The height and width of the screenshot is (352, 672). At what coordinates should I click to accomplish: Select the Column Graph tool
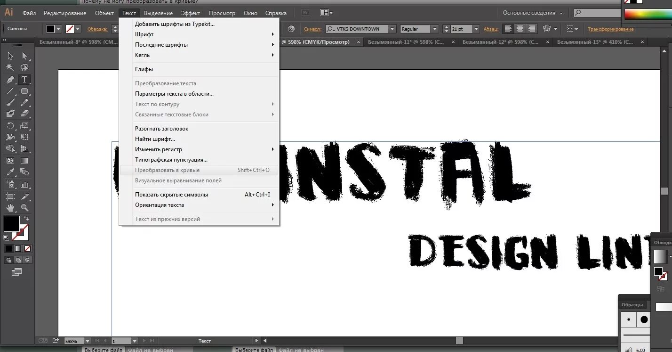(x=25, y=184)
